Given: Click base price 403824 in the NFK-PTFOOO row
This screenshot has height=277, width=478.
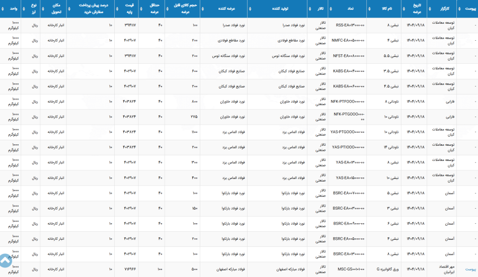Looking at the screenshot, I should tap(129, 102).
